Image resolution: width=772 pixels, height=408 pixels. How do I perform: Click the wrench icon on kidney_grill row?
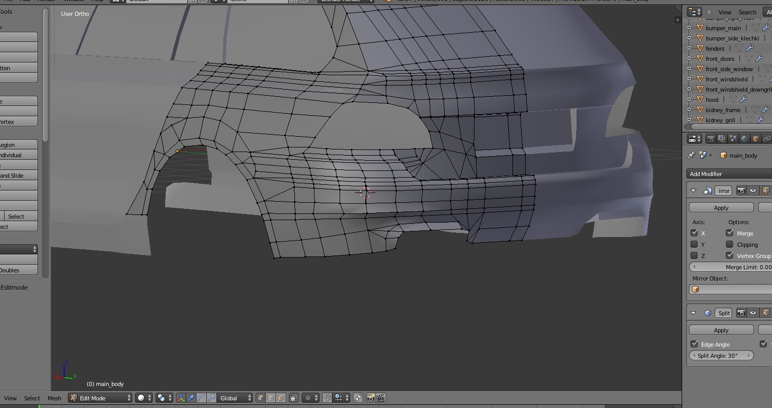759,120
